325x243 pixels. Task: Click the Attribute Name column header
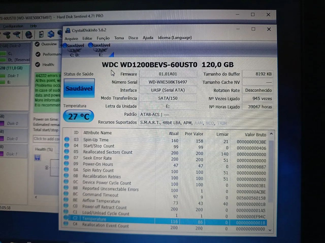[97, 133]
